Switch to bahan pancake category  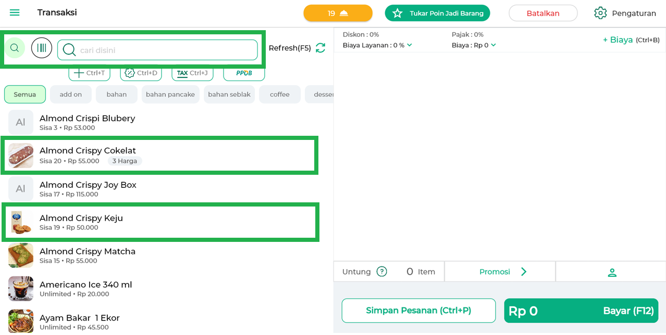click(x=170, y=95)
